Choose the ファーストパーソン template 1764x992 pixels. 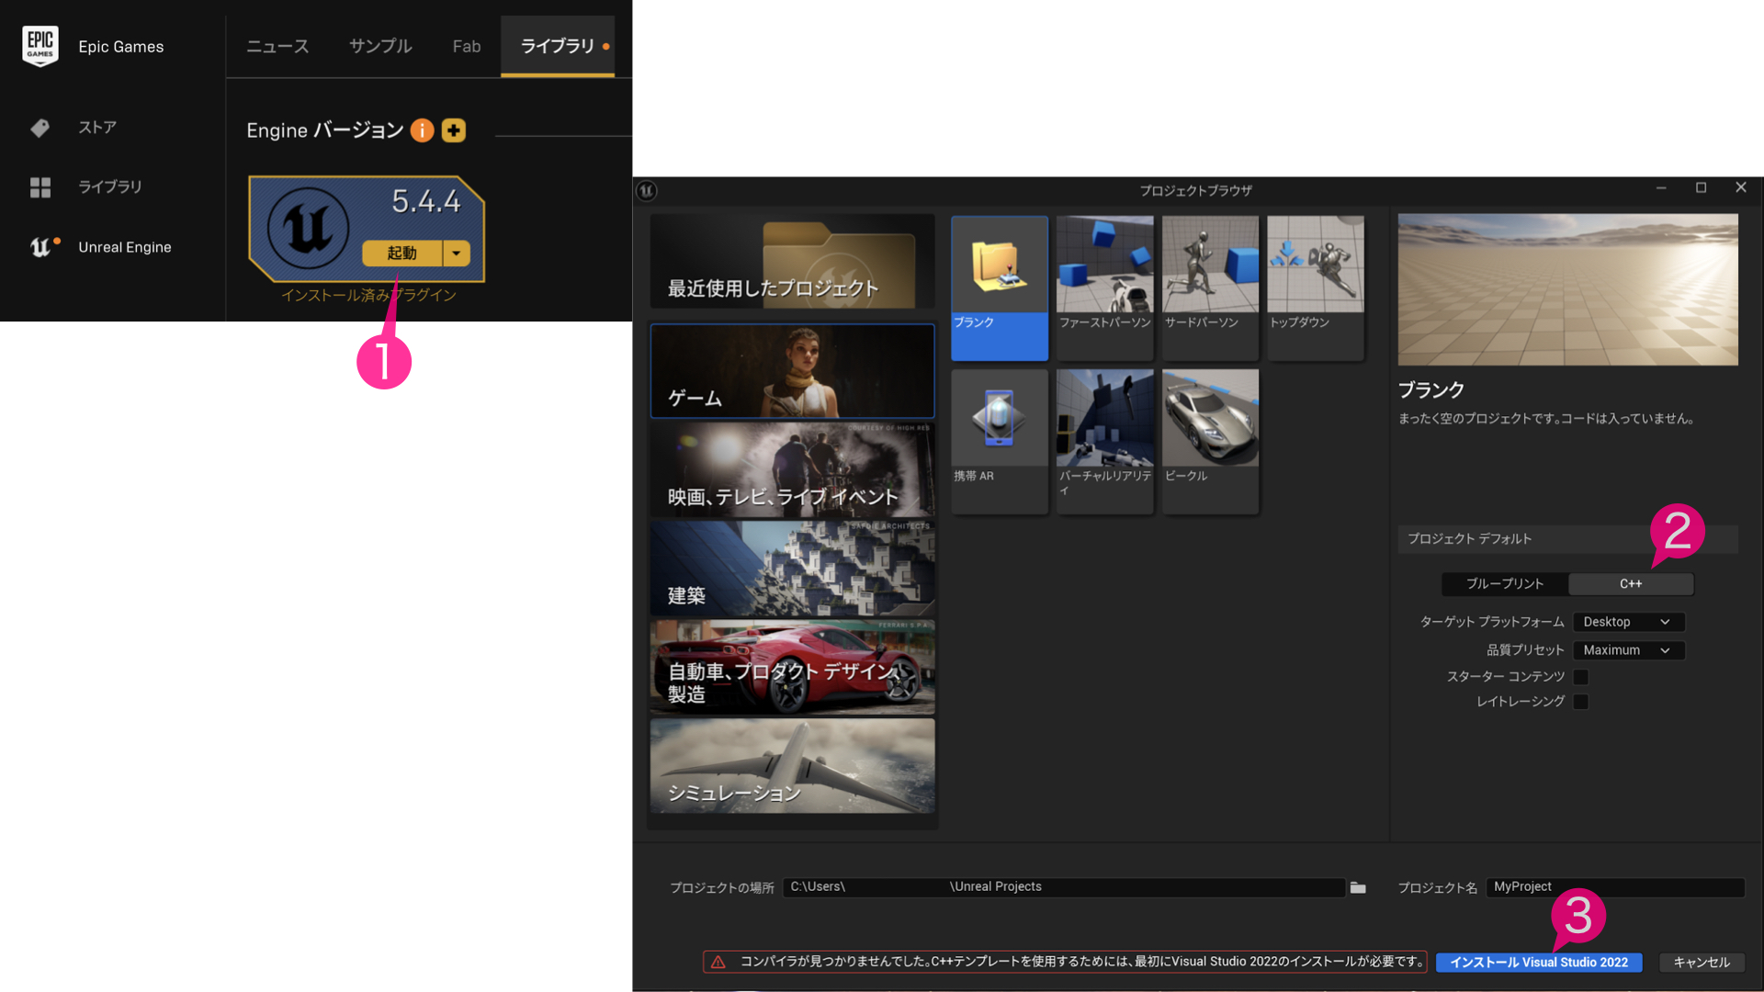click(1104, 287)
